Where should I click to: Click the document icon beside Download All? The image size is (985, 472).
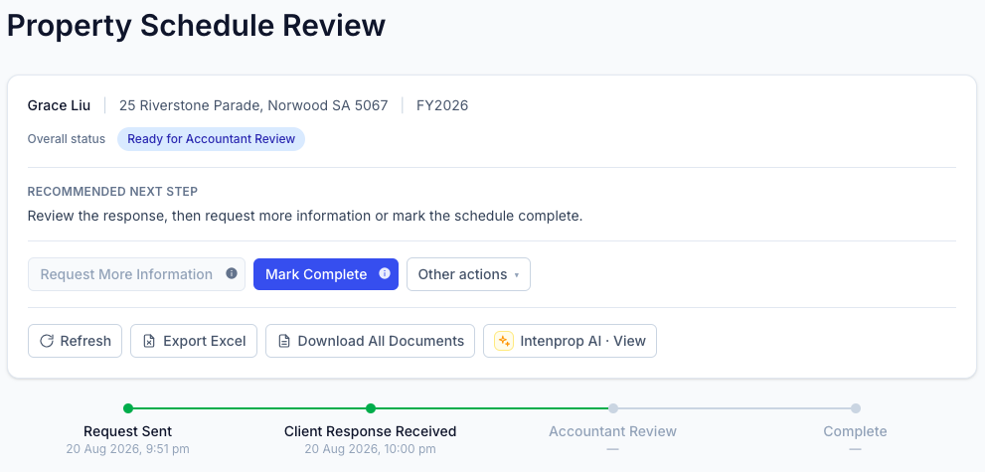284,341
